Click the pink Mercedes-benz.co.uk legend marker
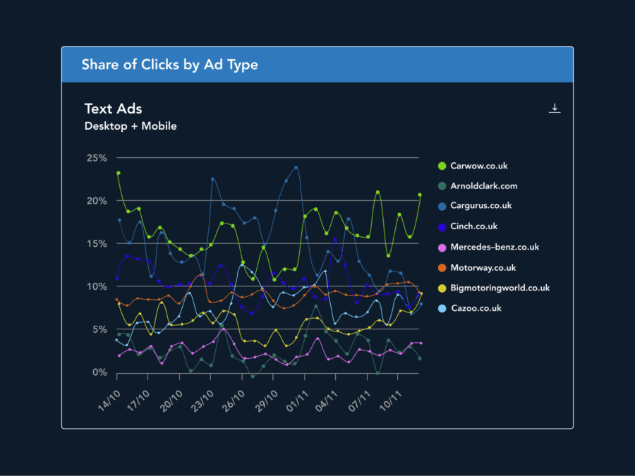The width and height of the screenshot is (635, 476). click(x=441, y=247)
